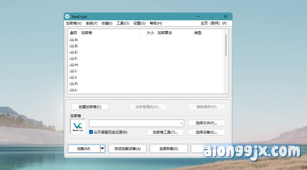Select the B: drive slot icon

pyautogui.click(x=72, y=46)
